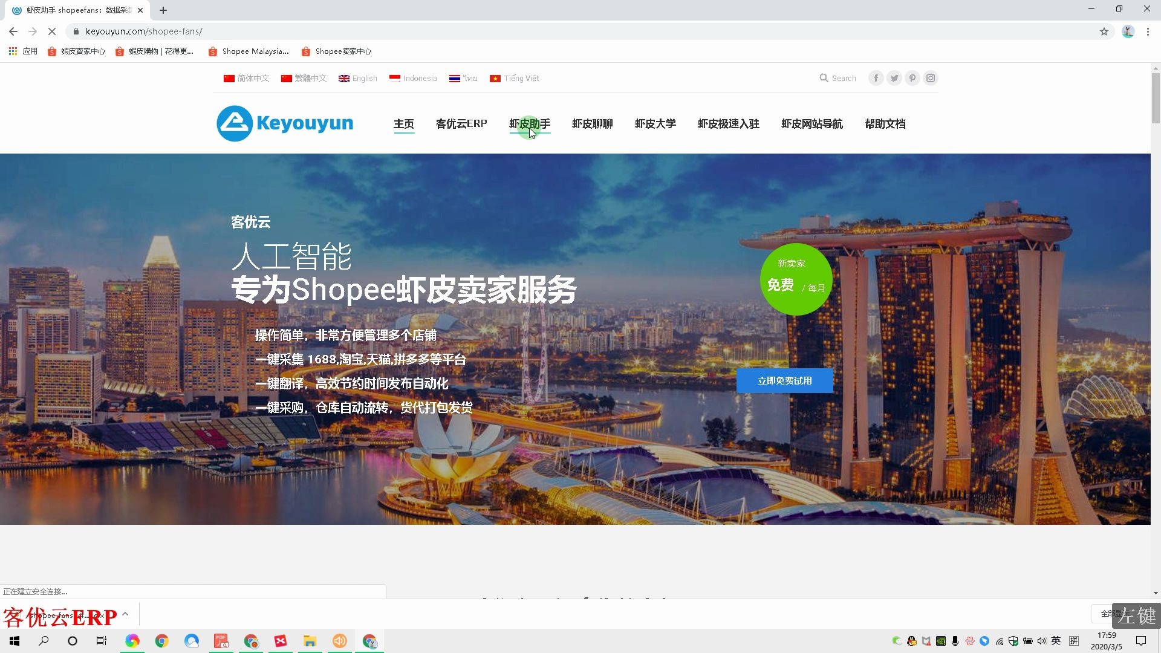Open the Twitter icon in the header

coord(894,78)
